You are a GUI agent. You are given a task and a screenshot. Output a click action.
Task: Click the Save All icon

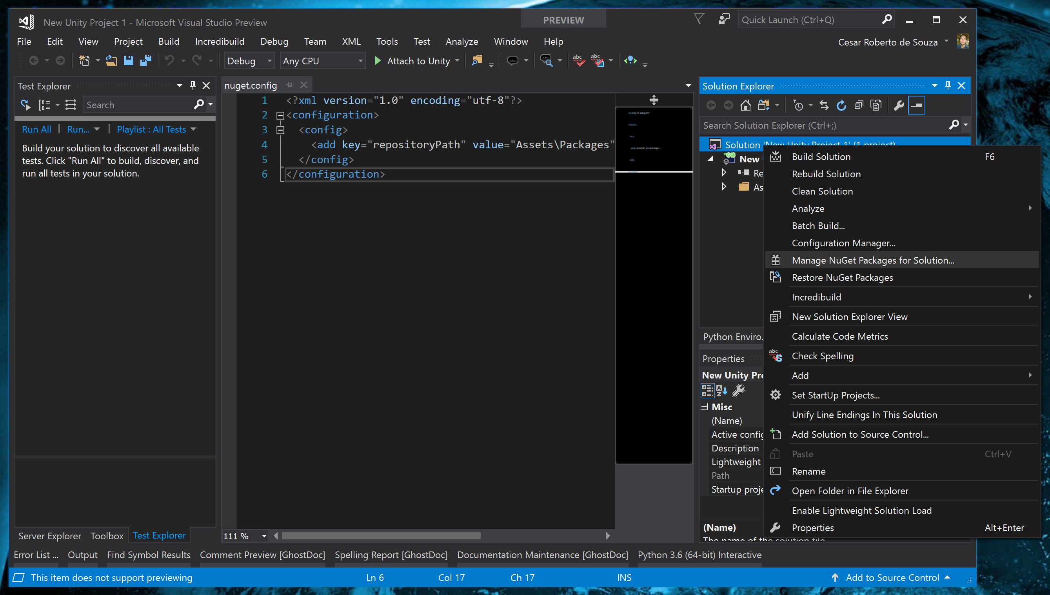146,61
